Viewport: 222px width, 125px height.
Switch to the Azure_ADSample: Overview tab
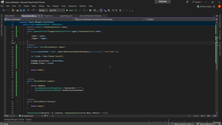(x=90, y=16)
